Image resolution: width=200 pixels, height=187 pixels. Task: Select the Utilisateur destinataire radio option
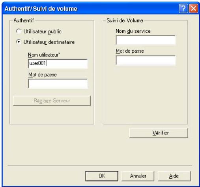[x=19, y=42]
